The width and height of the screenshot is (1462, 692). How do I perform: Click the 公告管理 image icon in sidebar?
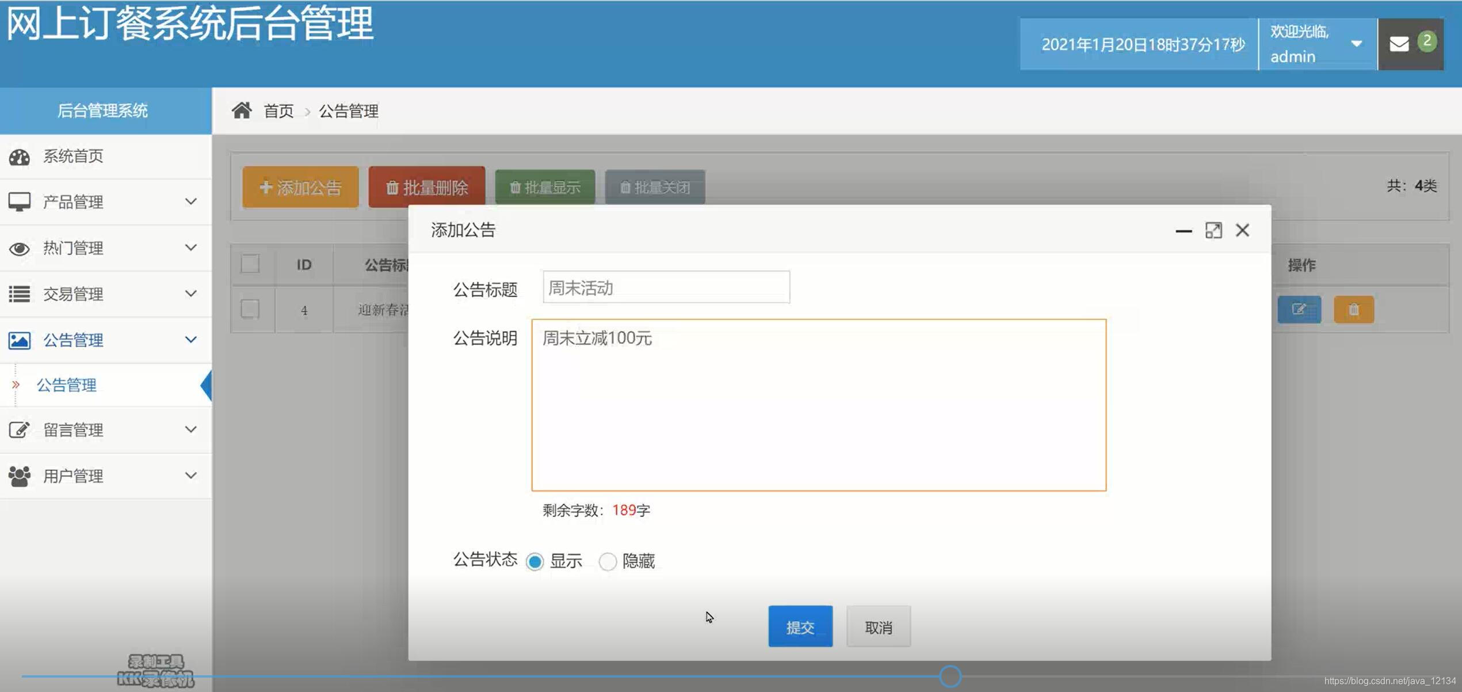coord(20,340)
